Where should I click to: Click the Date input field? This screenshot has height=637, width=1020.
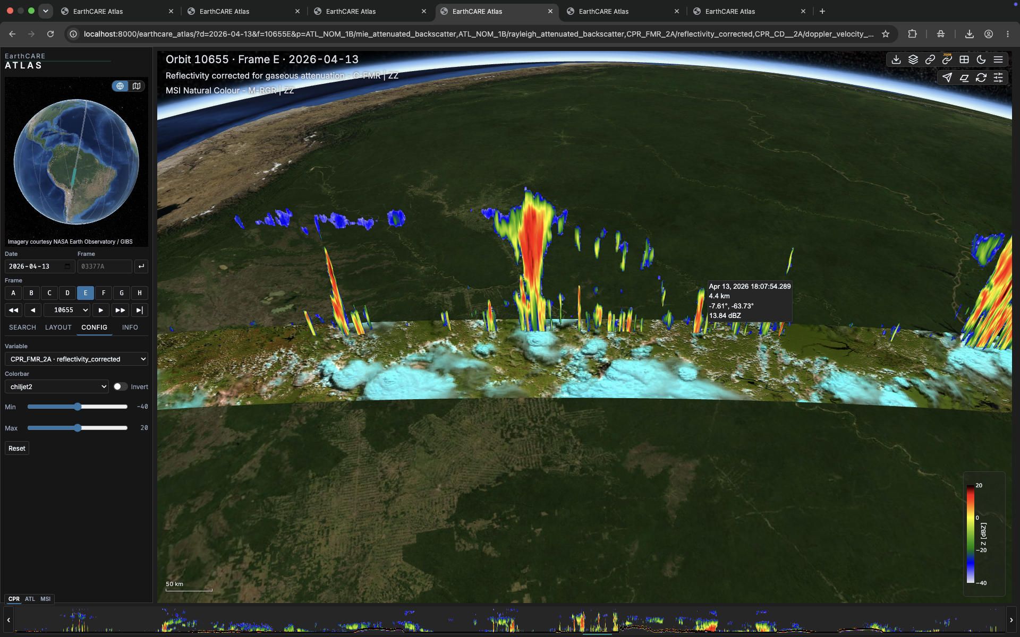(x=40, y=266)
